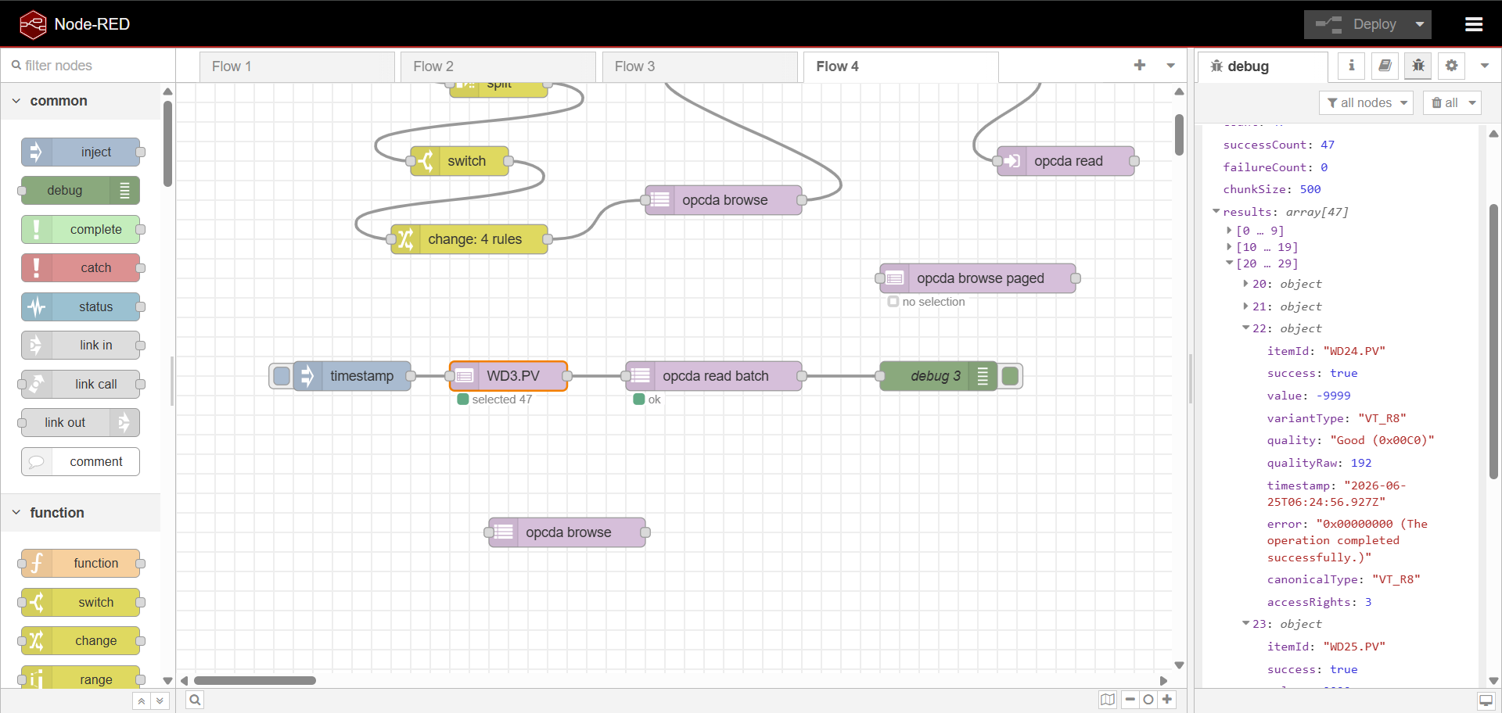Open the flow list dropdown arrow
Viewport: 1502px width, 713px height.
pos(1170,66)
